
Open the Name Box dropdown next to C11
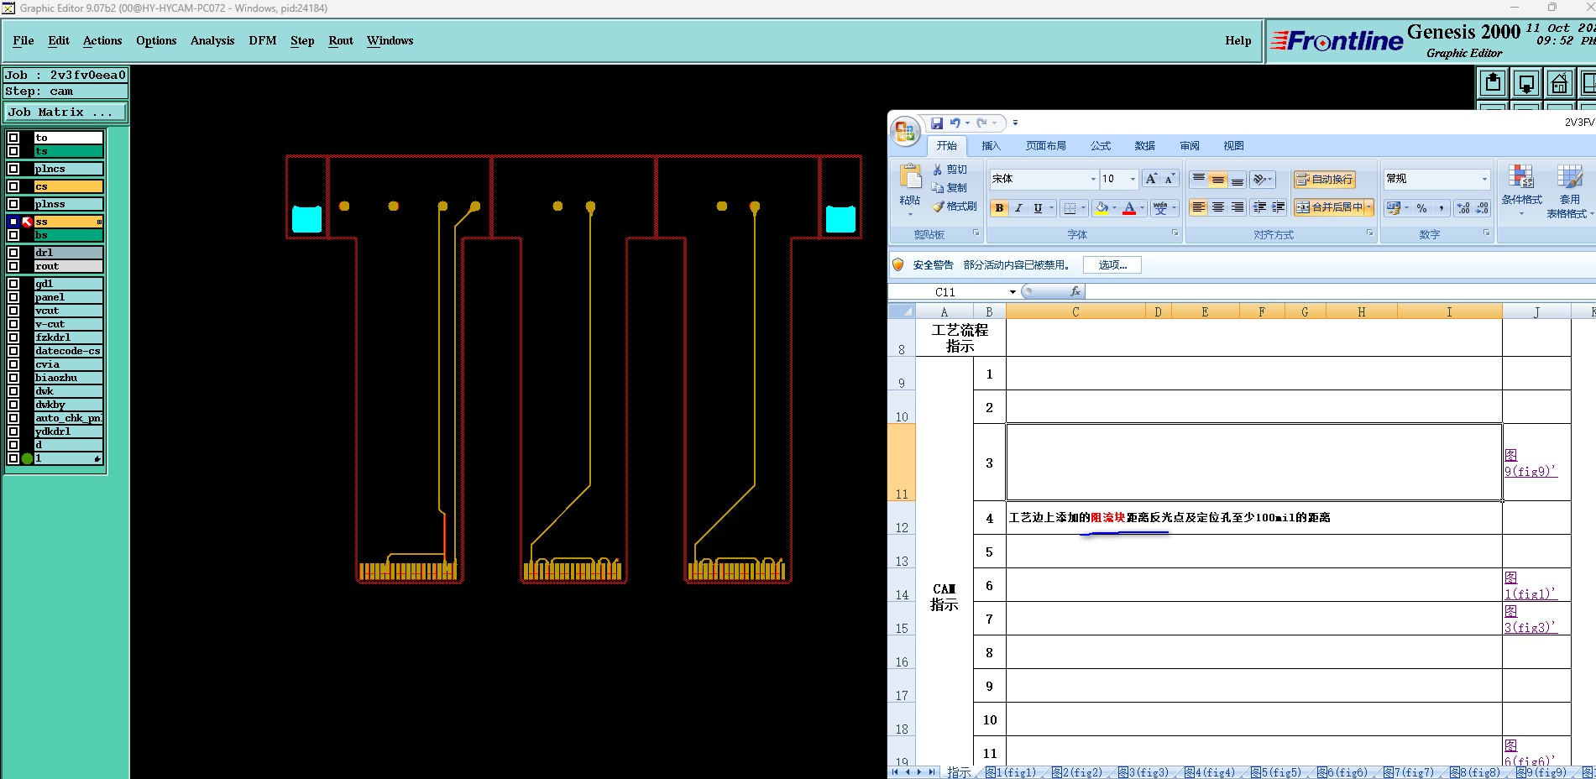[x=1013, y=292]
